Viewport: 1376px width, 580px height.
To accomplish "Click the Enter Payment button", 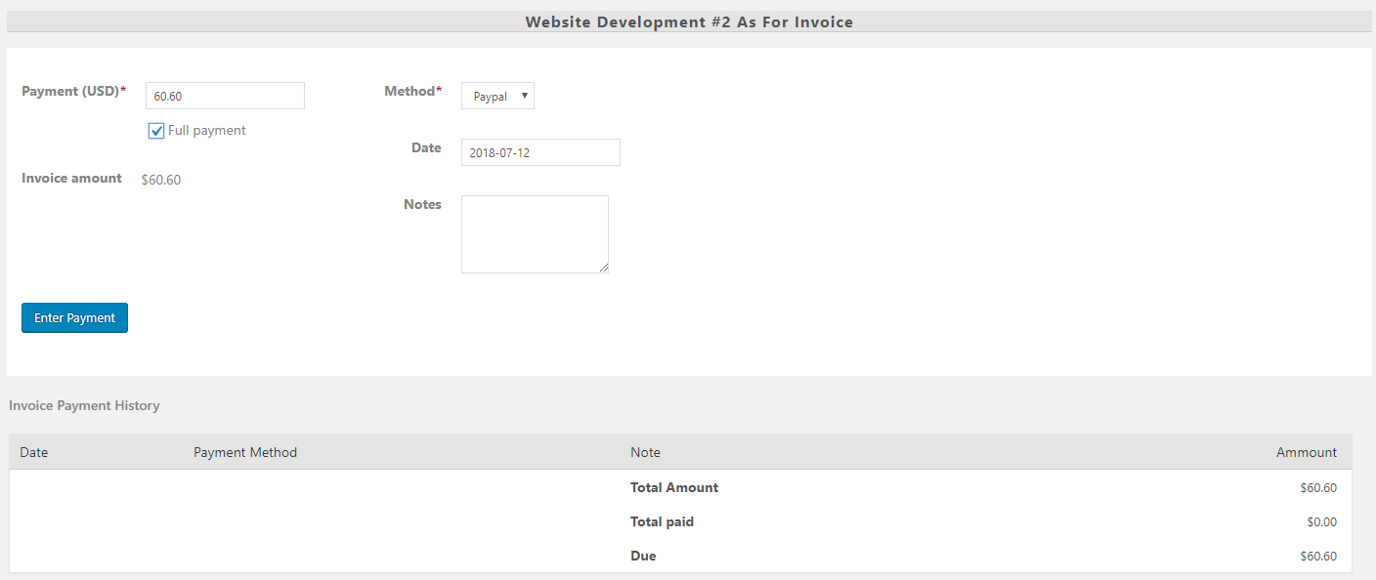I will [x=74, y=317].
